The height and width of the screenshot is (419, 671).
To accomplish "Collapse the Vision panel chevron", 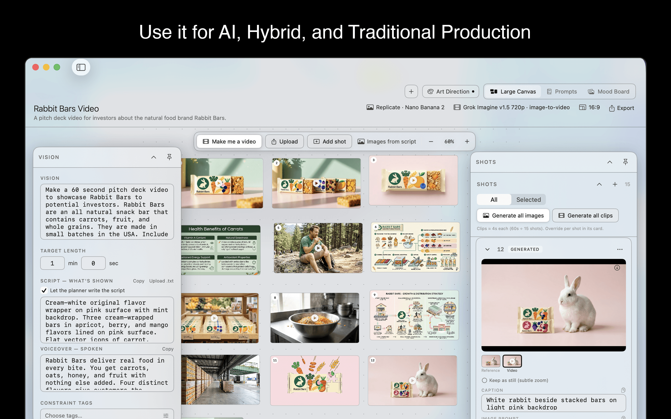I will point(154,157).
